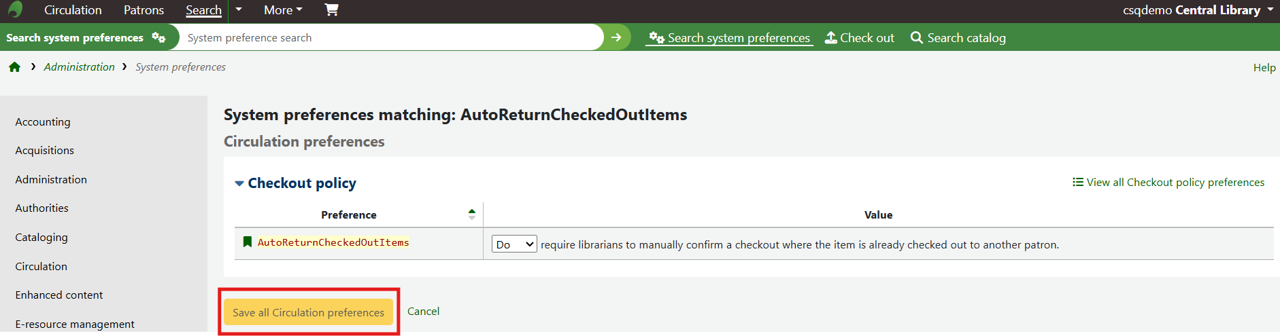This screenshot has width=1280, height=336.
Task: Save all Circulation preferences
Action: (x=308, y=312)
